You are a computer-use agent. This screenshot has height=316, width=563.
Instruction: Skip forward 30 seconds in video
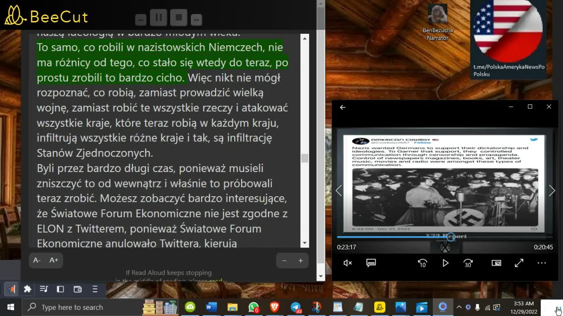pos(468,263)
